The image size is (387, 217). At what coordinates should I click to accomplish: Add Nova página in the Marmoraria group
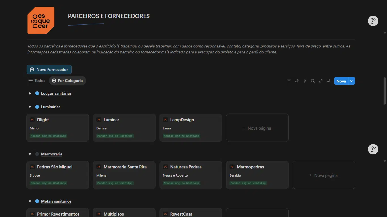coord(324,175)
